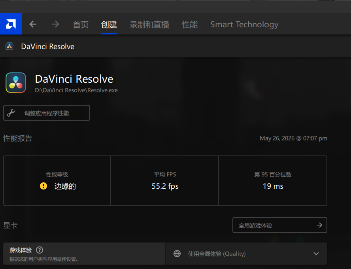Screen dimensions: 351x269
Task: Click the 第 95 百分位数 label
Action: [273, 174]
